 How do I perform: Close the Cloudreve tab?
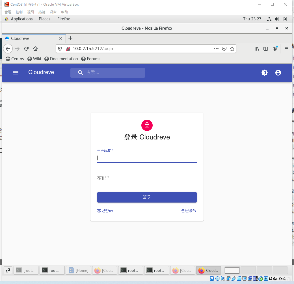pyautogui.click(x=61, y=38)
